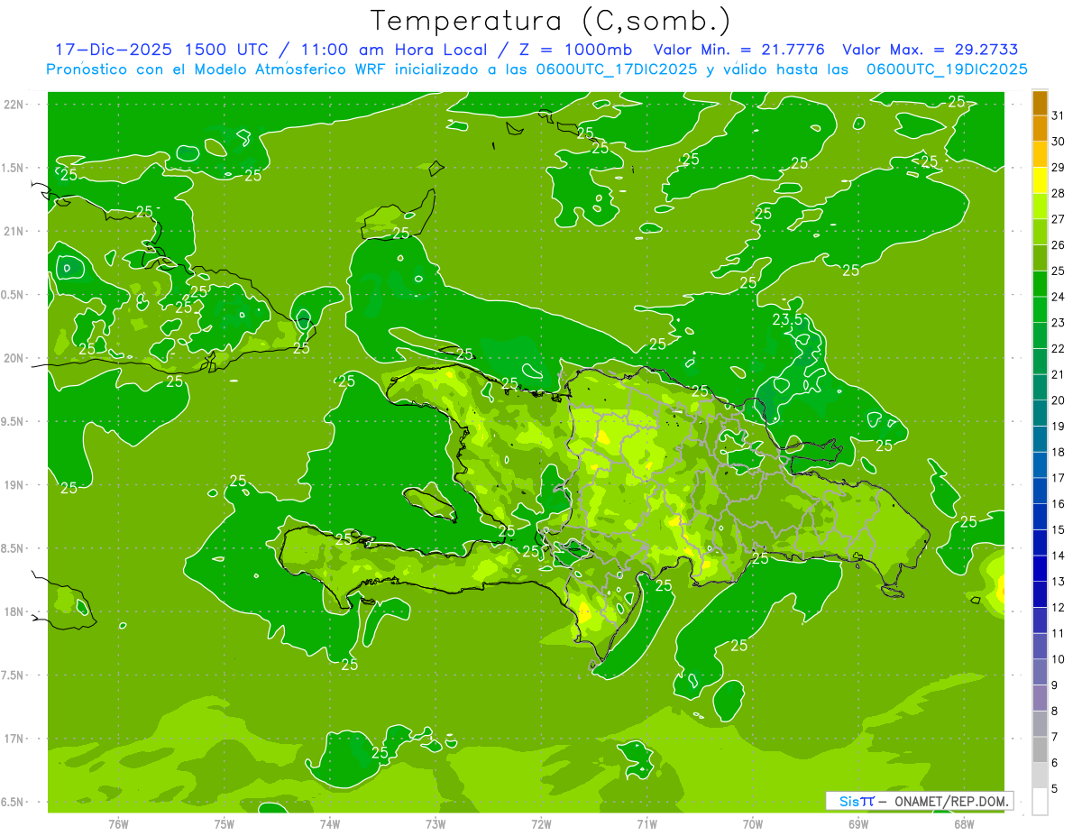Click the "27" color scale label
This screenshot has width=1082, height=836.
[x=1059, y=219]
